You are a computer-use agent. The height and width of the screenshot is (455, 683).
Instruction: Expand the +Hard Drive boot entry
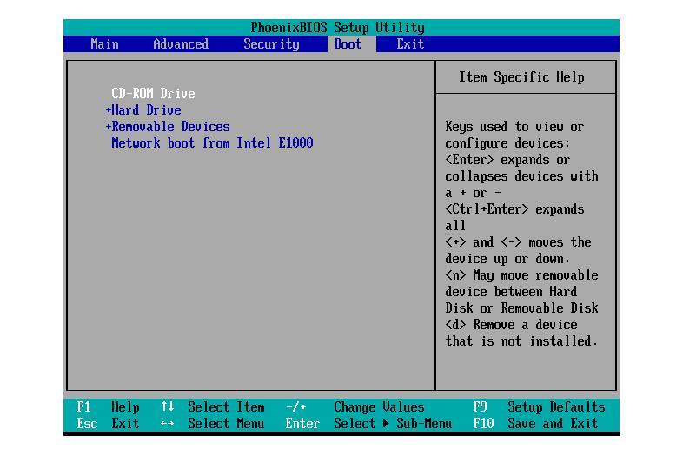[x=143, y=109]
